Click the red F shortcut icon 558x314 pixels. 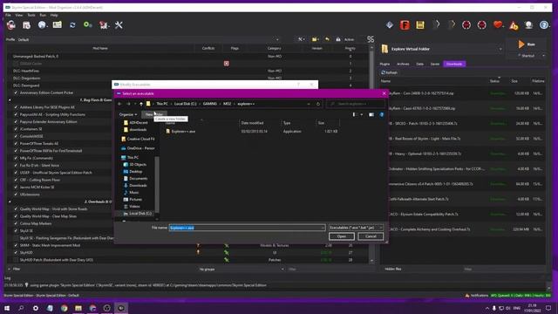click(x=405, y=25)
